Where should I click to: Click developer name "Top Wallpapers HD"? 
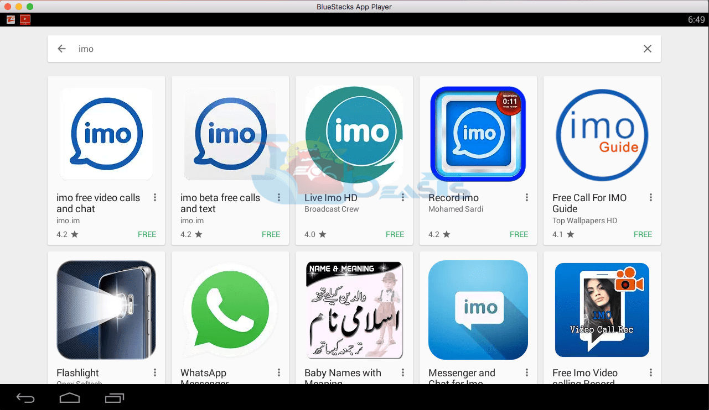pos(584,221)
